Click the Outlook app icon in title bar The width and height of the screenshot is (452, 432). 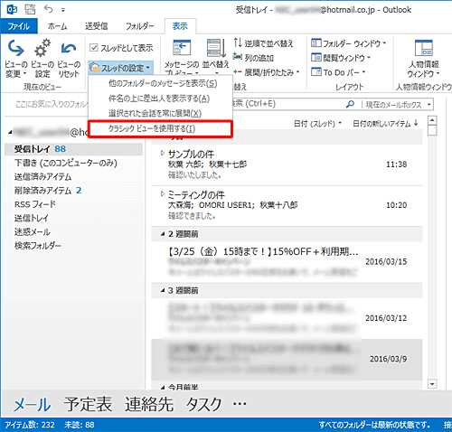click(x=12, y=9)
